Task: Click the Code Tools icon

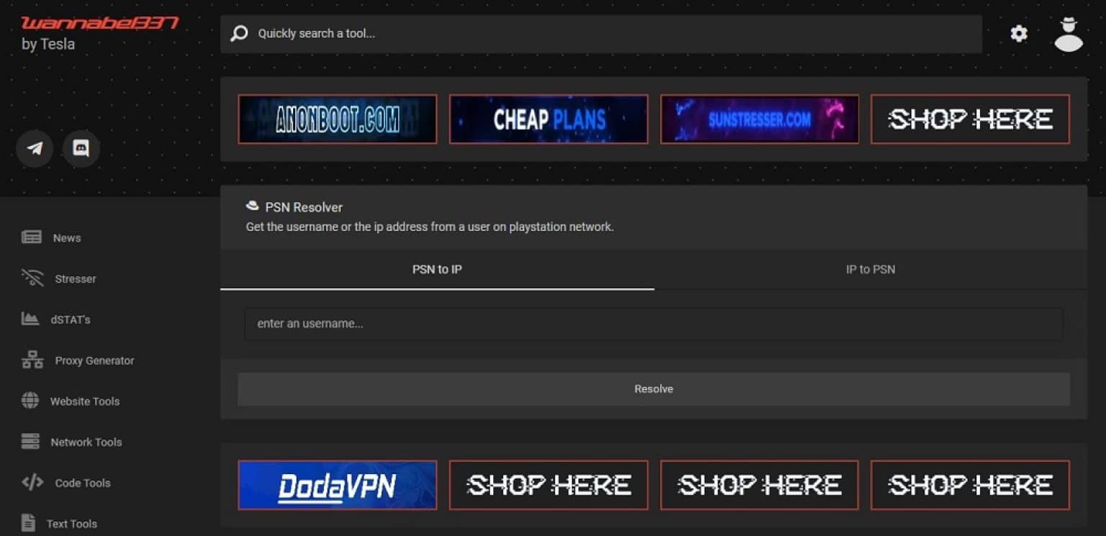Action: pyautogui.click(x=31, y=483)
